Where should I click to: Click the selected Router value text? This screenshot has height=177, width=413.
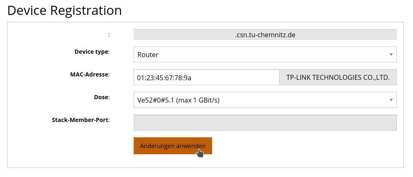pyautogui.click(x=148, y=55)
